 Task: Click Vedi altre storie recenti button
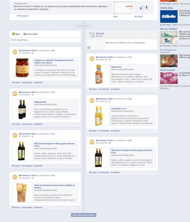tap(84, 215)
